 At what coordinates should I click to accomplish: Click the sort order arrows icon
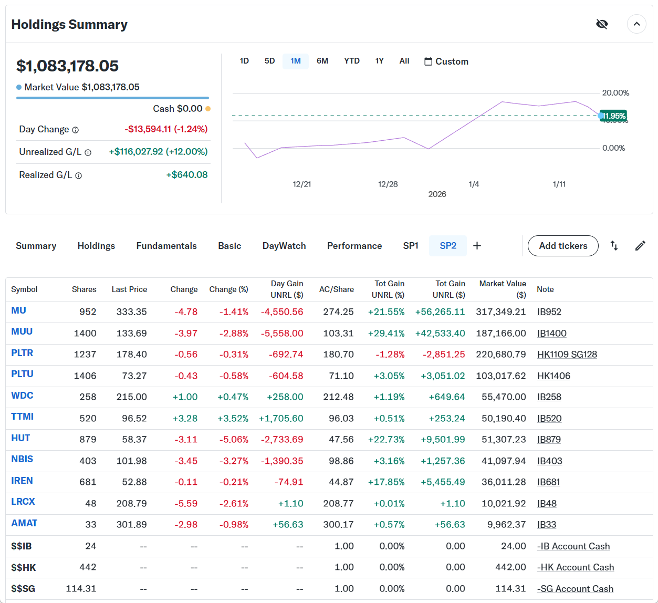click(x=614, y=246)
